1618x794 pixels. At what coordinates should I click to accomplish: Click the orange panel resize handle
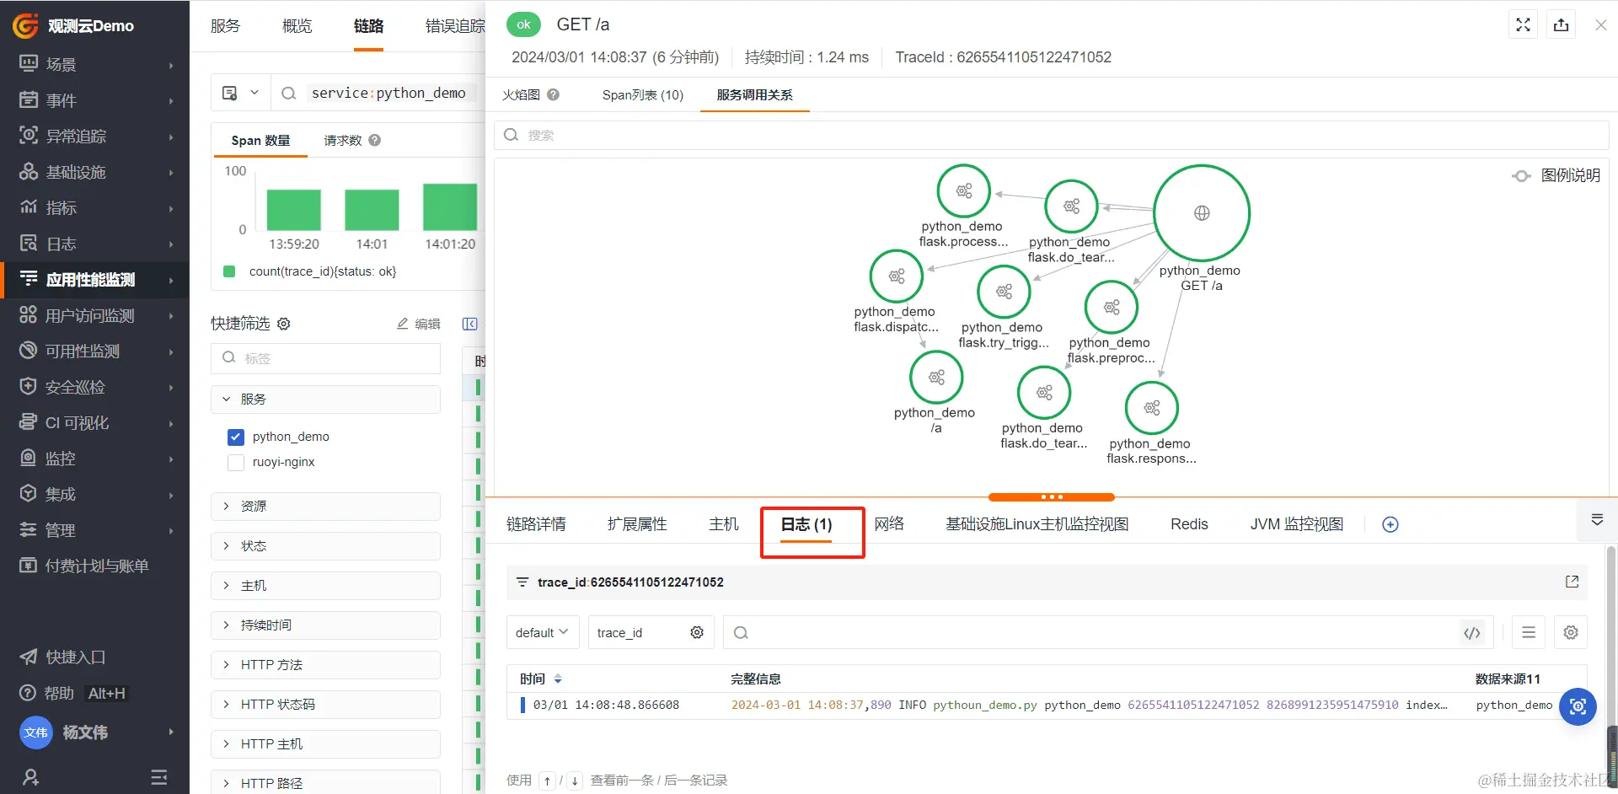[x=1051, y=497]
